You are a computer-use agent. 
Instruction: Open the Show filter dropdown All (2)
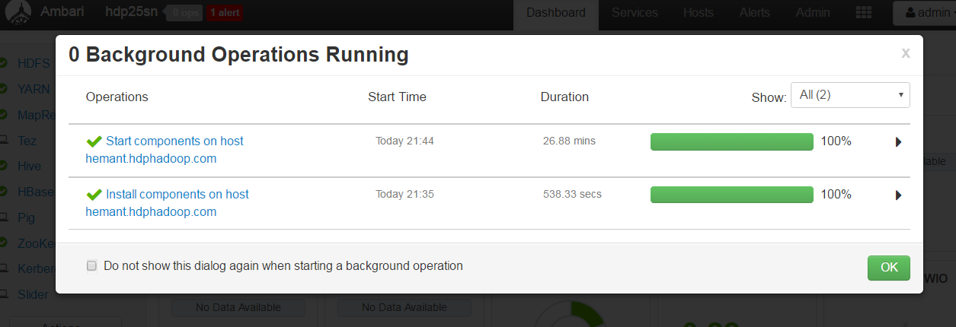(850, 96)
